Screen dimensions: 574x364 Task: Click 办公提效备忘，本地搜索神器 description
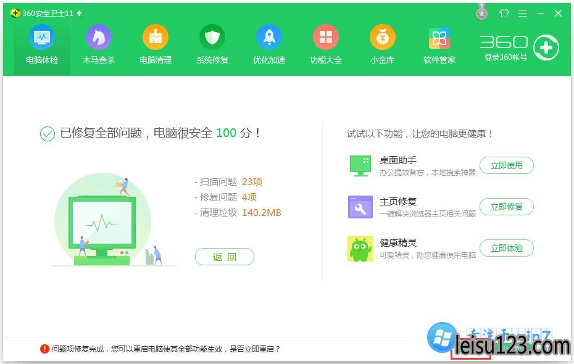428,173
